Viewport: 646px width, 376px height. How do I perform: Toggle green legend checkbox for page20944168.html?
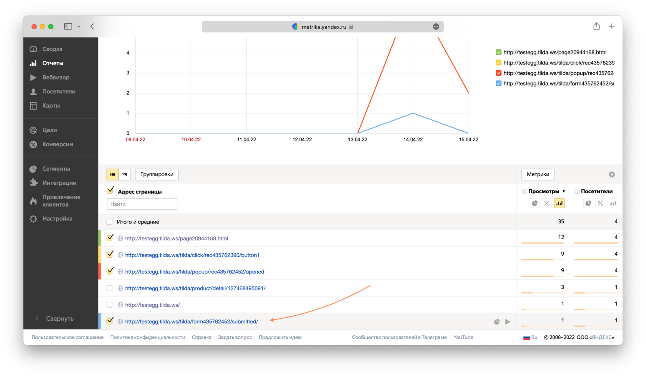[x=498, y=52]
